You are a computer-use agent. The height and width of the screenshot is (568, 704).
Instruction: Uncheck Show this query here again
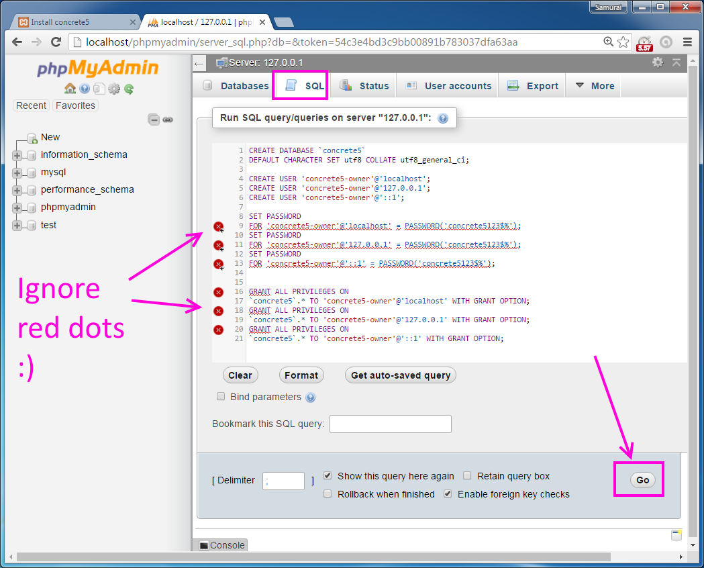click(328, 475)
